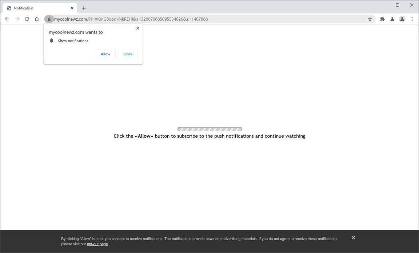Reload the current page
The height and width of the screenshot is (253, 419).
coord(27,19)
